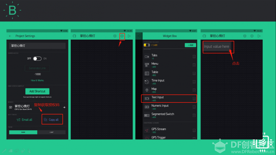This screenshot has width=276, height=155.
Task: Click the Segmented Switch widget icon
Action: pos(147,115)
